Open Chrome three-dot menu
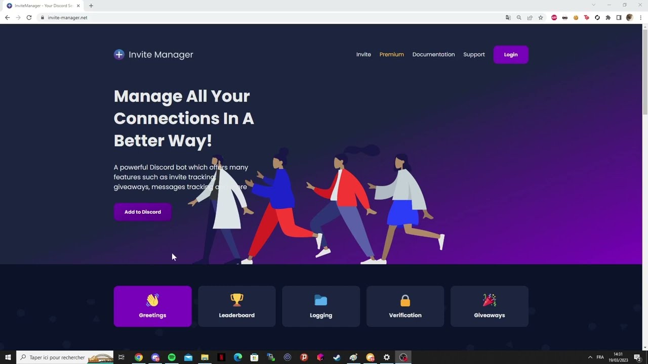The image size is (648, 364). [x=640, y=18]
